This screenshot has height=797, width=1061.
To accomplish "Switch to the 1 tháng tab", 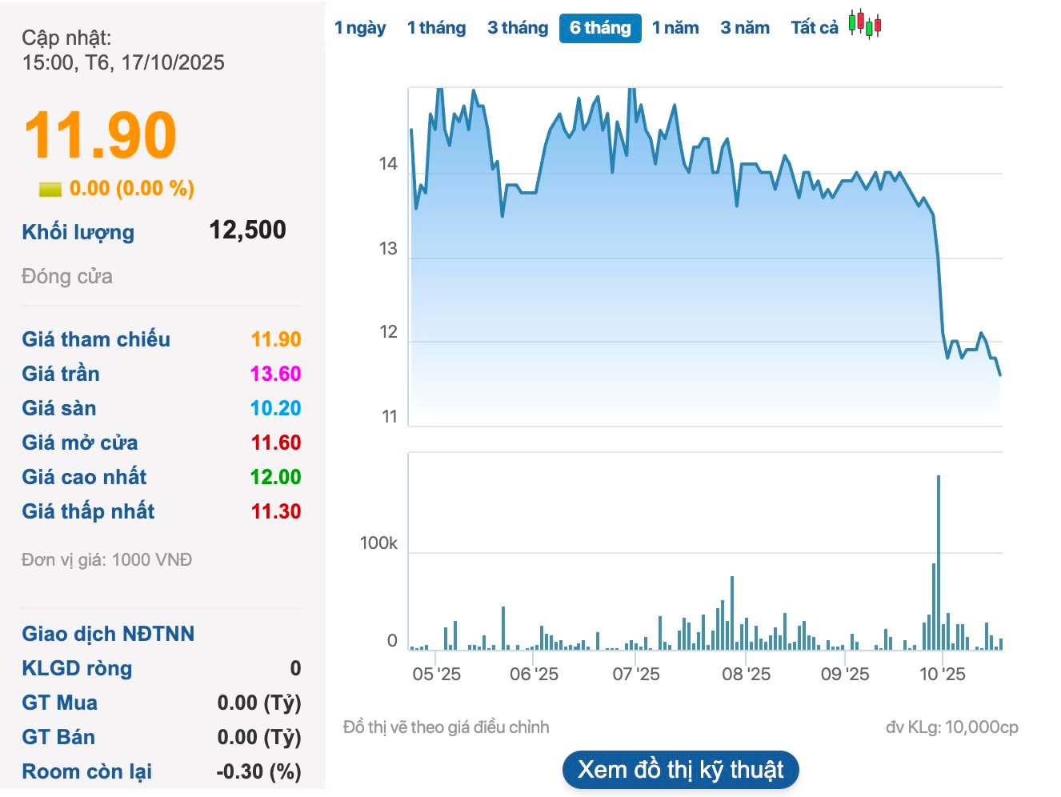I will (436, 28).
